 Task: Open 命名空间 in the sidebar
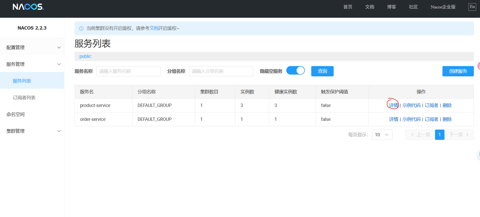32,114
